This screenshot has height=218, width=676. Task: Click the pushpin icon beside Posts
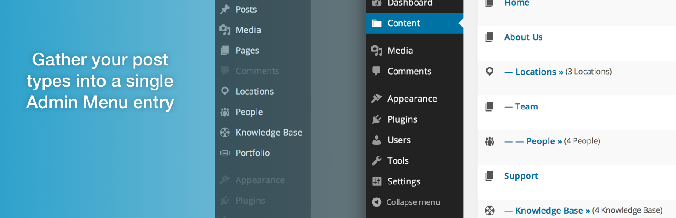[225, 9]
